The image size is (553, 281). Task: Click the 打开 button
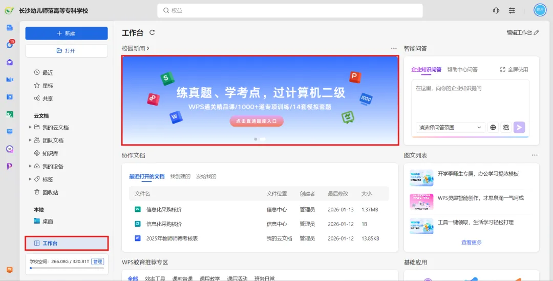point(67,51)
